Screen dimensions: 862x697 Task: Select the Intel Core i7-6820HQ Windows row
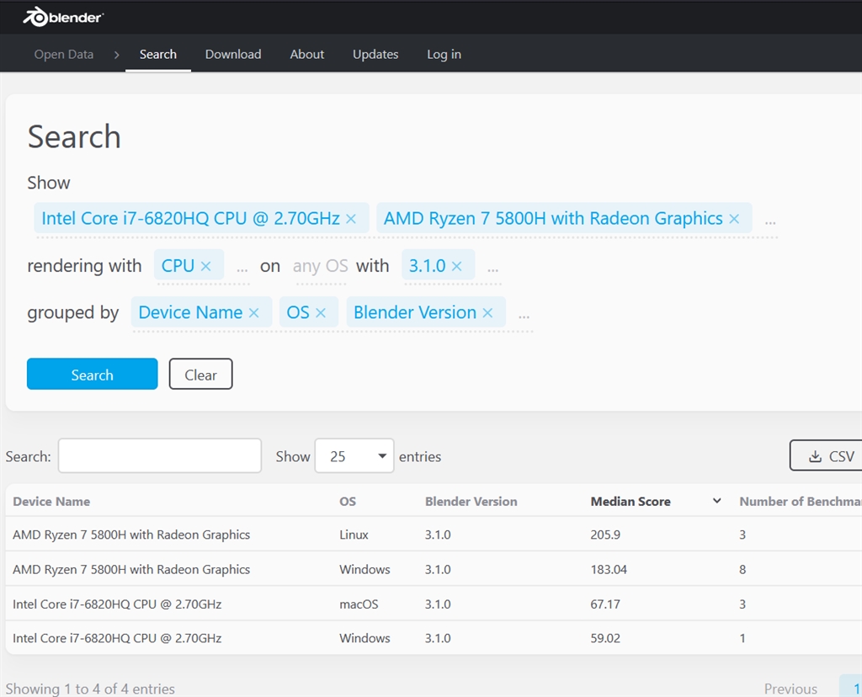click(434, 637)
